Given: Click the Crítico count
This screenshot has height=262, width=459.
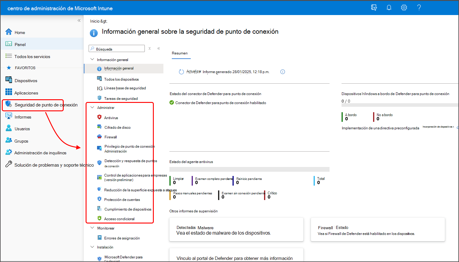Looking at the screenshot, I should 269,197.
